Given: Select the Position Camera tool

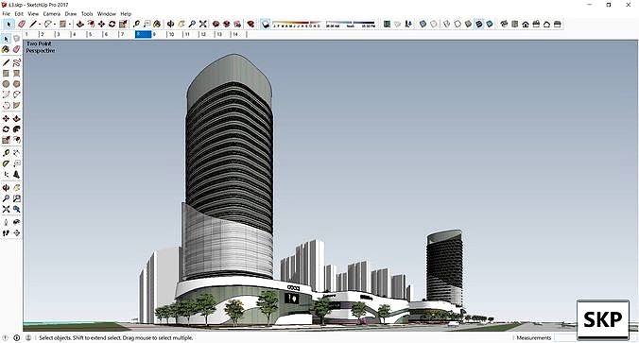Looking at the screenshot, I should 6,222.
